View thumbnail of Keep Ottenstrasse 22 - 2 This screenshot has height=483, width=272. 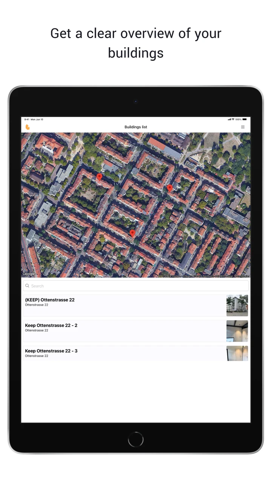point(237,331)
